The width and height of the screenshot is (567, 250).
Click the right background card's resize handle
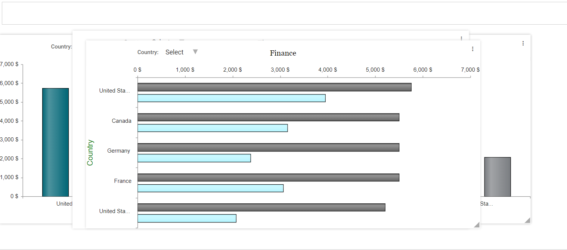[527, 220]
